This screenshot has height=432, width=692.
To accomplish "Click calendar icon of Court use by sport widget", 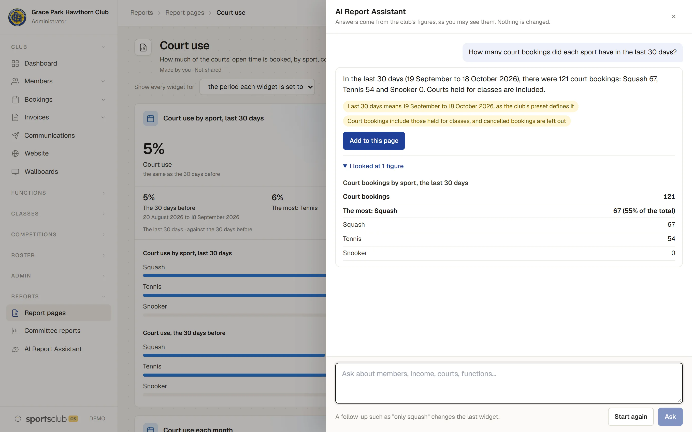I will 150,118.
